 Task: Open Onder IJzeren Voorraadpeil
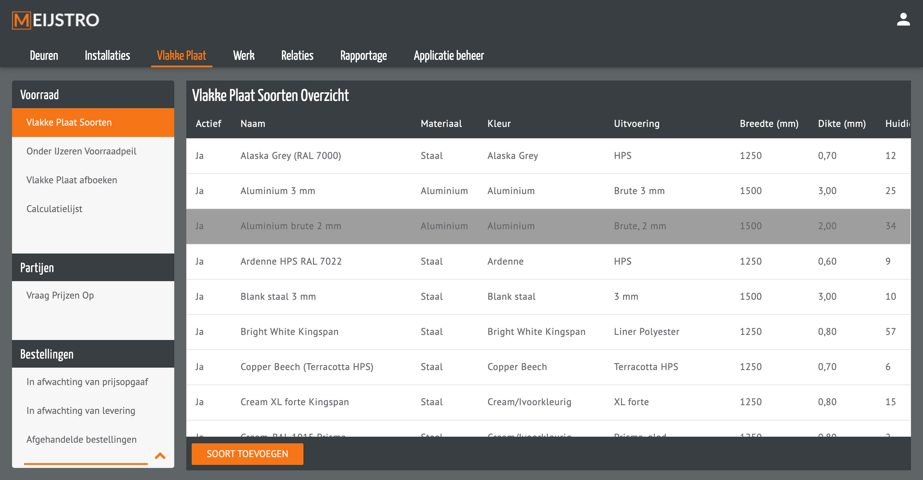click(81, 151)
